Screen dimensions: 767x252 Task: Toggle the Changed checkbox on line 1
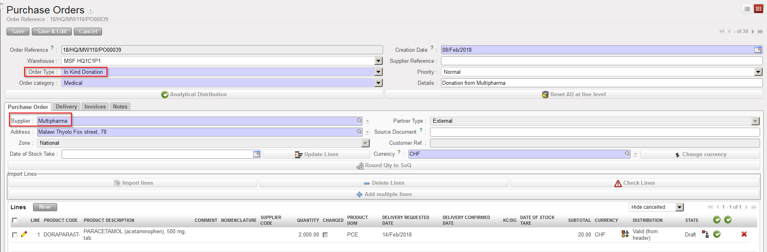click(x=325, y=235)
